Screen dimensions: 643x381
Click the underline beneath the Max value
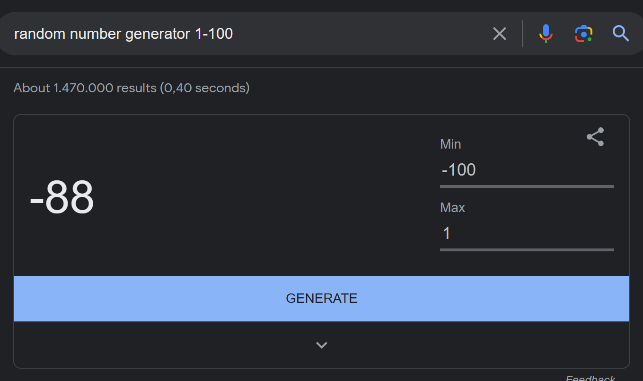527,250
